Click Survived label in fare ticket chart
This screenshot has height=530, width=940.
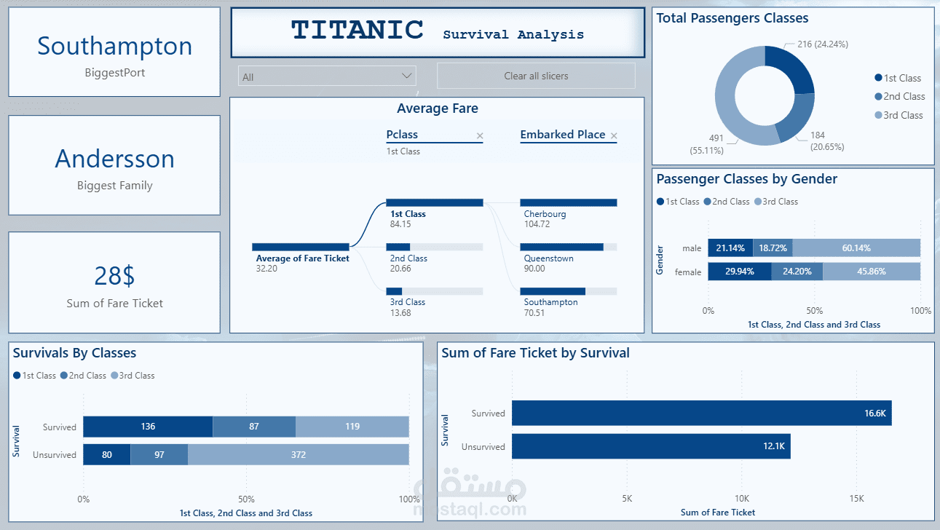pos(488,414)
